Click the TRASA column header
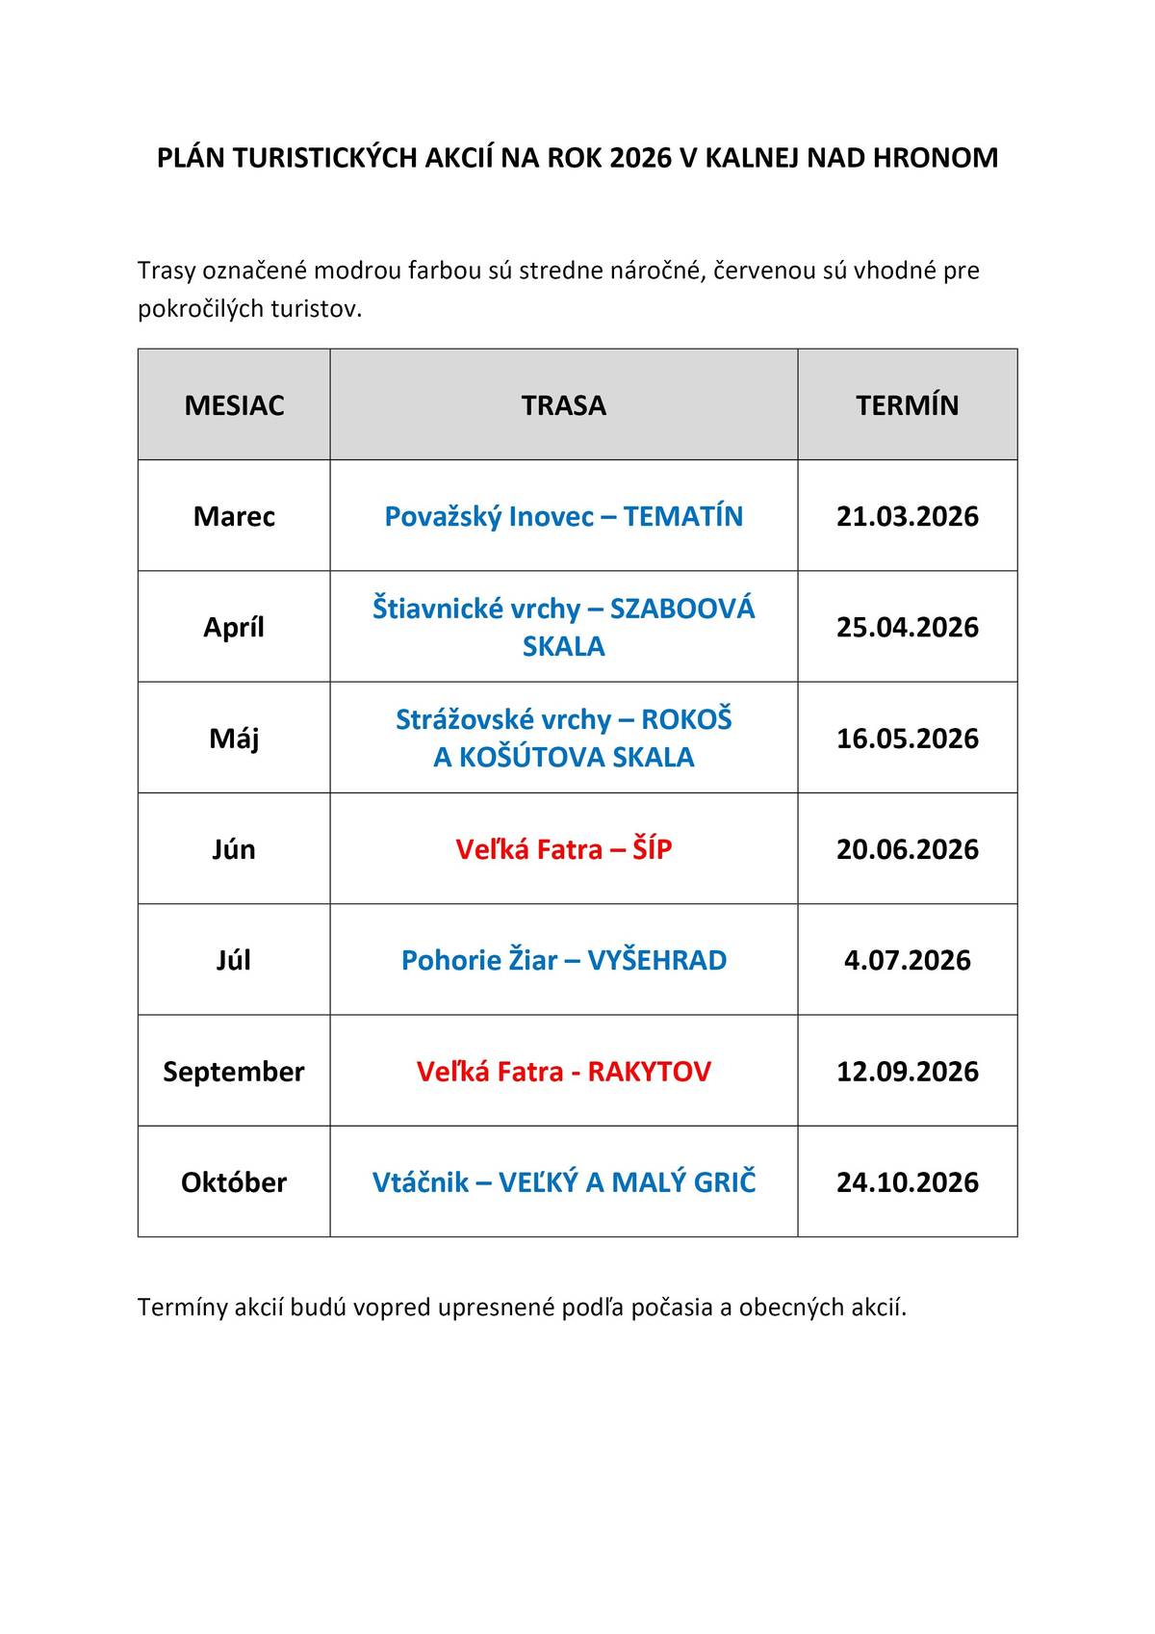Screen dimensions: 1155x1634 point(563,405)
